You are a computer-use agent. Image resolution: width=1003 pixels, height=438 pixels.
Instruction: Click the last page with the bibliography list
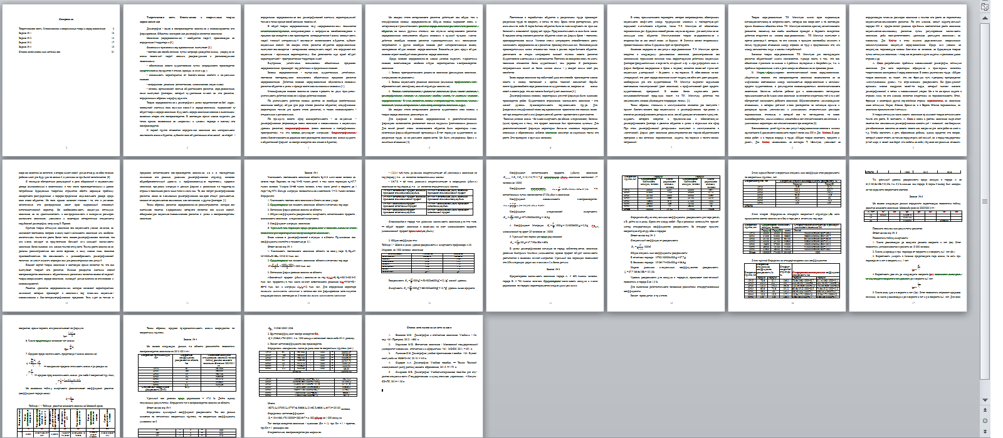click(x=424, y=377)
